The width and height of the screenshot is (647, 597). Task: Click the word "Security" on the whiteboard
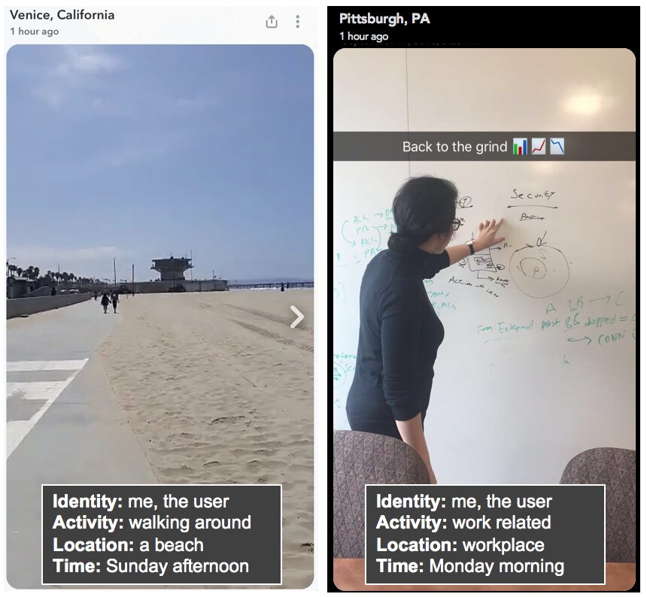pos(533,194)
